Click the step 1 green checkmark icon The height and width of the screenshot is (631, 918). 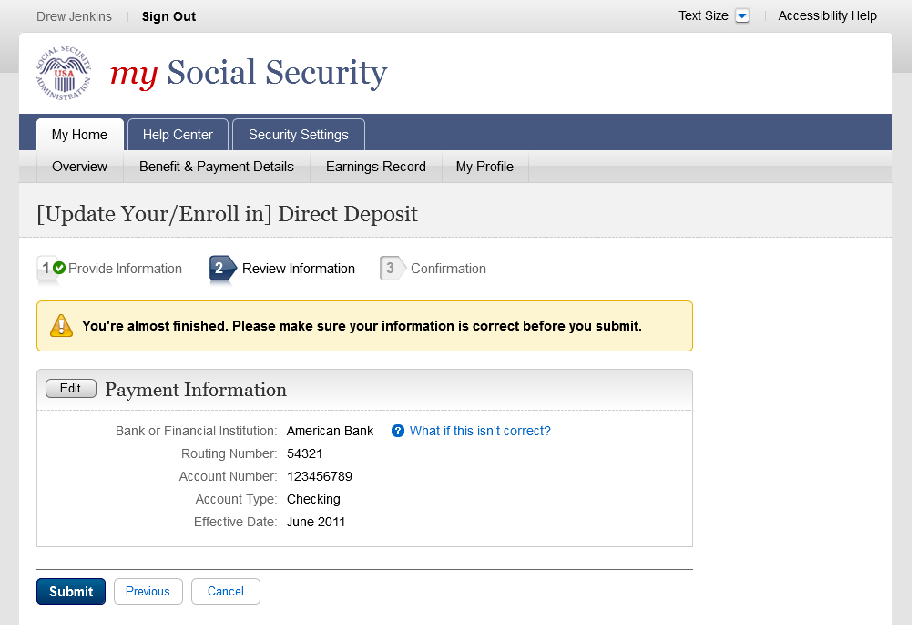click(x=59, y=268)
